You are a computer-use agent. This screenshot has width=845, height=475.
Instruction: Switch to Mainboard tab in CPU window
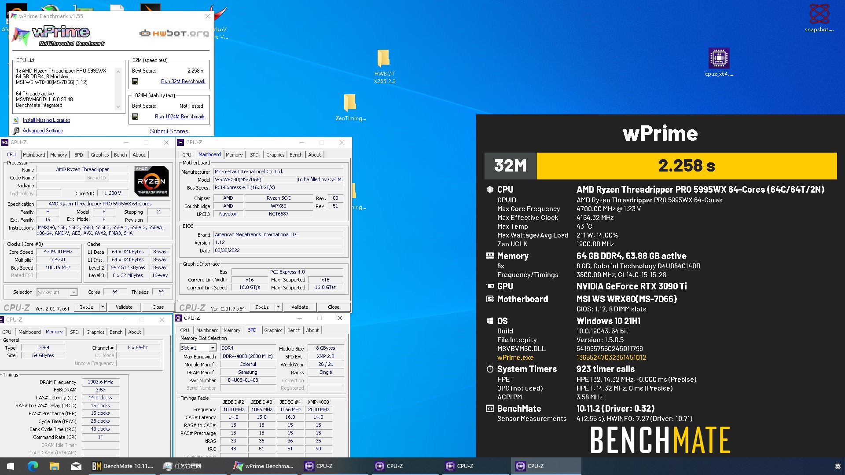tap(34, 155)
